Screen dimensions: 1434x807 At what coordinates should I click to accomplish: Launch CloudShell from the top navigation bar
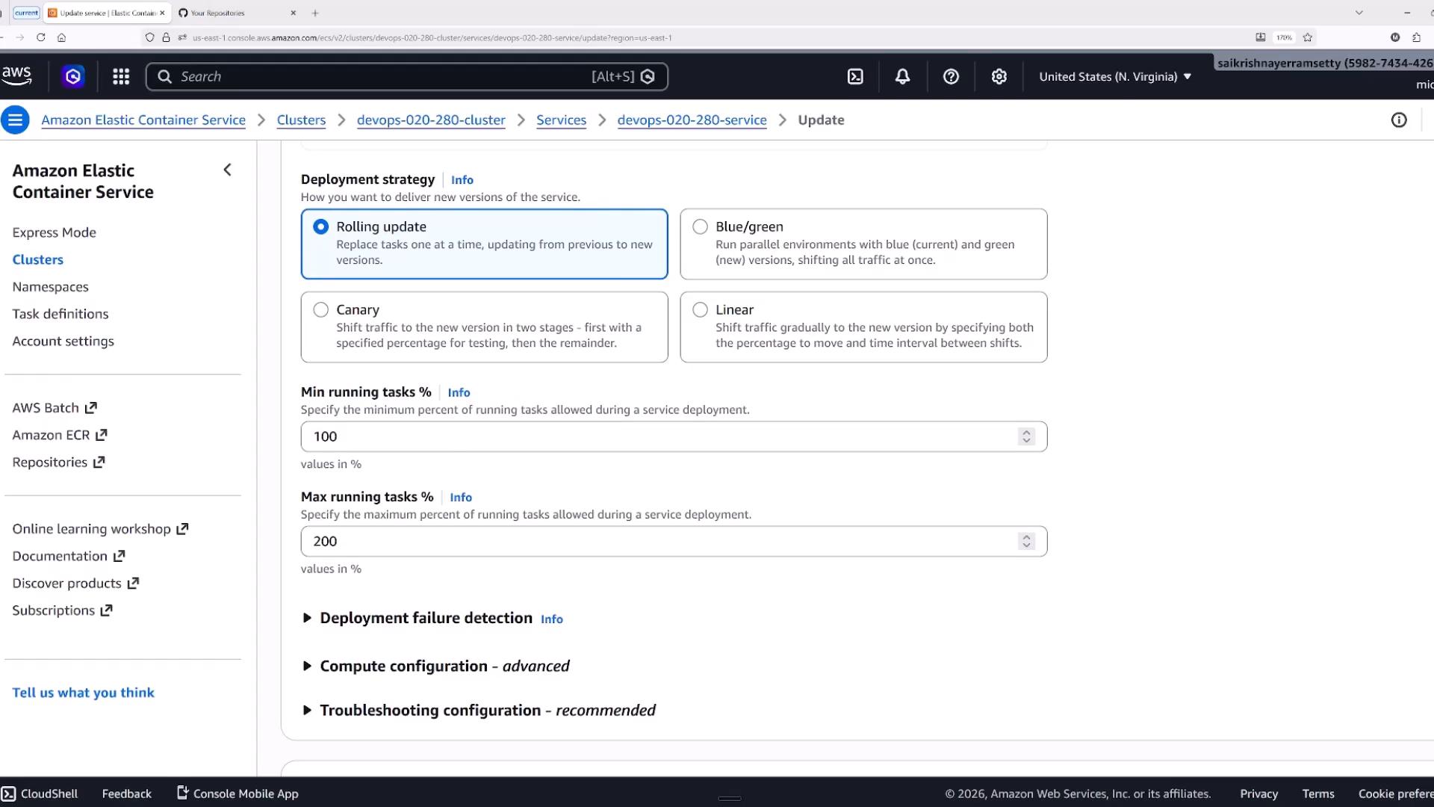tap(855, 76)
